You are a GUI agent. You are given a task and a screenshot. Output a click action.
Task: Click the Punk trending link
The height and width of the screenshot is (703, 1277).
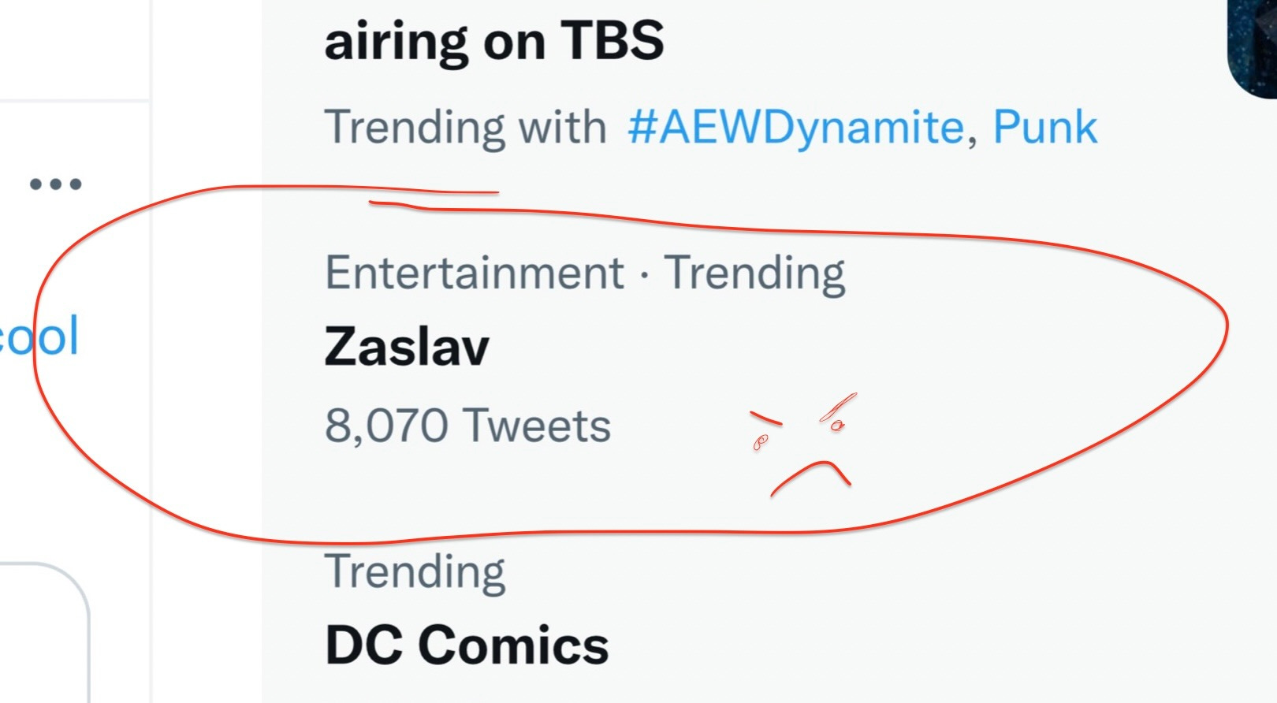click(x=1044, y=127)
